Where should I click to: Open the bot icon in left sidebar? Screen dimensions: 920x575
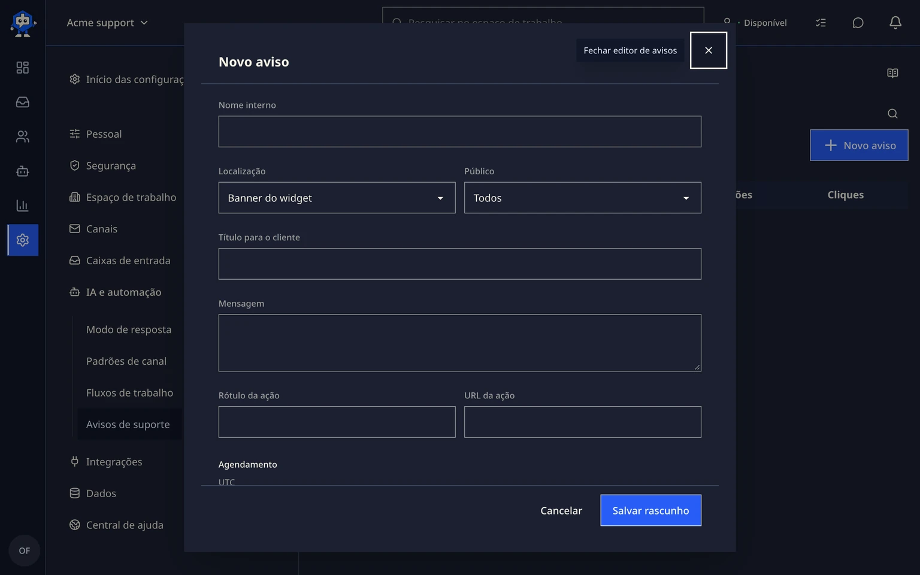coord(23,171)
